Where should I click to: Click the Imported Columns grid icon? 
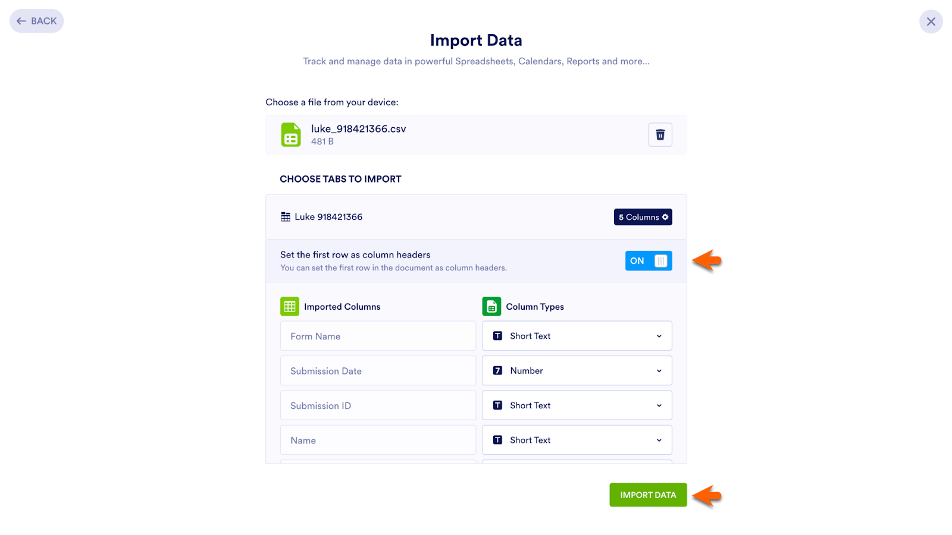pyautogui.click(x=290, y=307)
